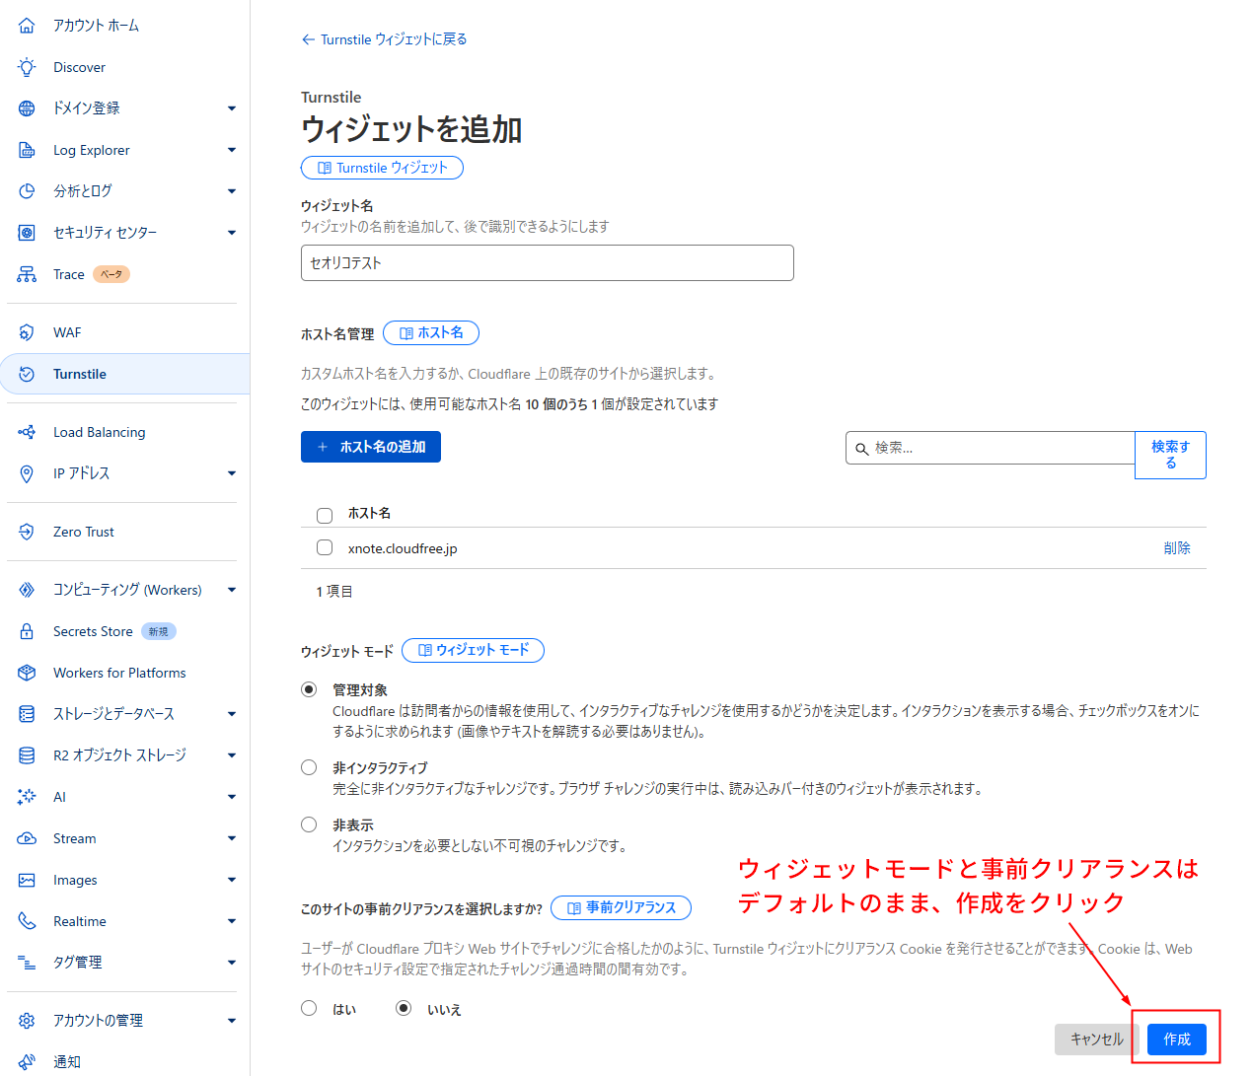Open the ウィジェット モード documentation pill

point(473,650)
